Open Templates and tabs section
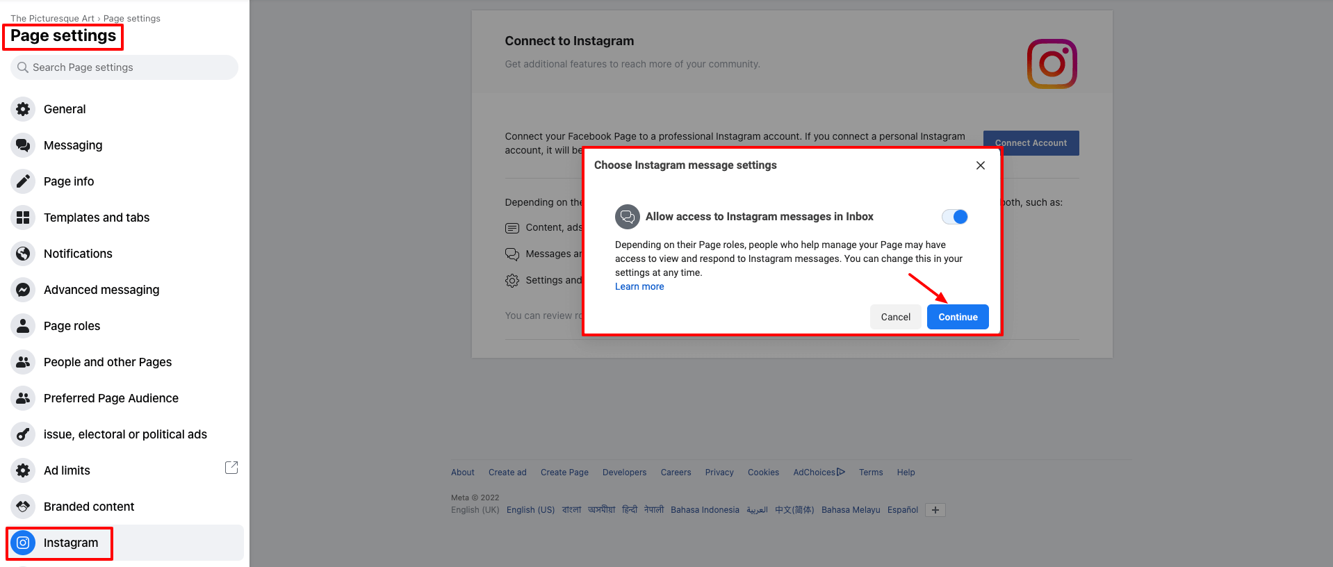Screen dimensions: 1333x567 (124, 217)
